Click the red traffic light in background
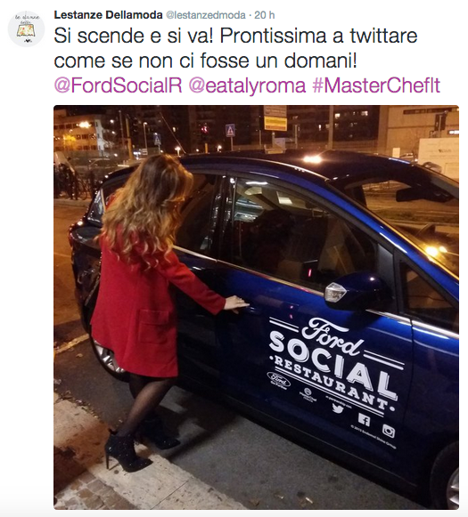Screen dimensions: 468x517 pyautogui.click(x=203, y=129)
